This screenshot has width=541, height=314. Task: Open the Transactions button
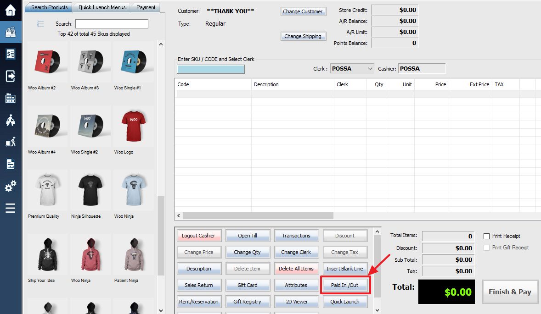point(296,236)
